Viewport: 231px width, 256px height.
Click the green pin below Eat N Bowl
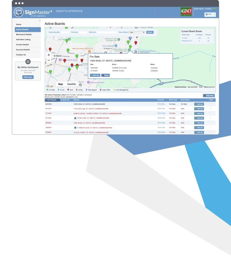67,41
